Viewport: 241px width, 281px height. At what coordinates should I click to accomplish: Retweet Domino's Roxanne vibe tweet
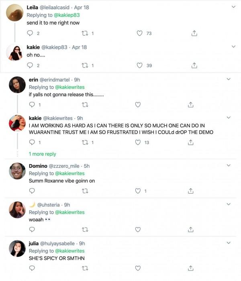(85, 191)
